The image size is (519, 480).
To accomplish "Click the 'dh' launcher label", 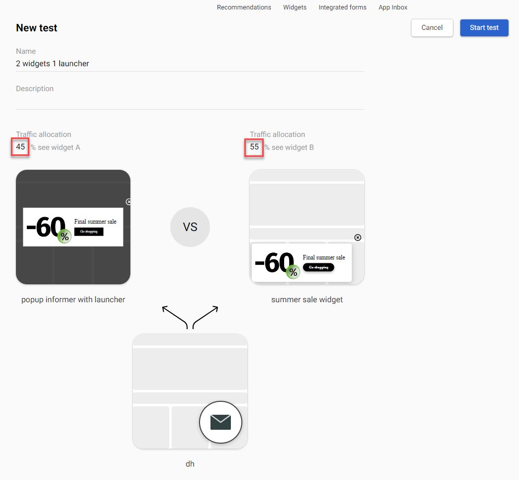I will click(x=190, y=464).
